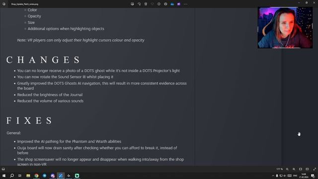Screen dimensions: 318x179
Task: Zoom in with the magnifier plus icon
Action: coord(294,169)
